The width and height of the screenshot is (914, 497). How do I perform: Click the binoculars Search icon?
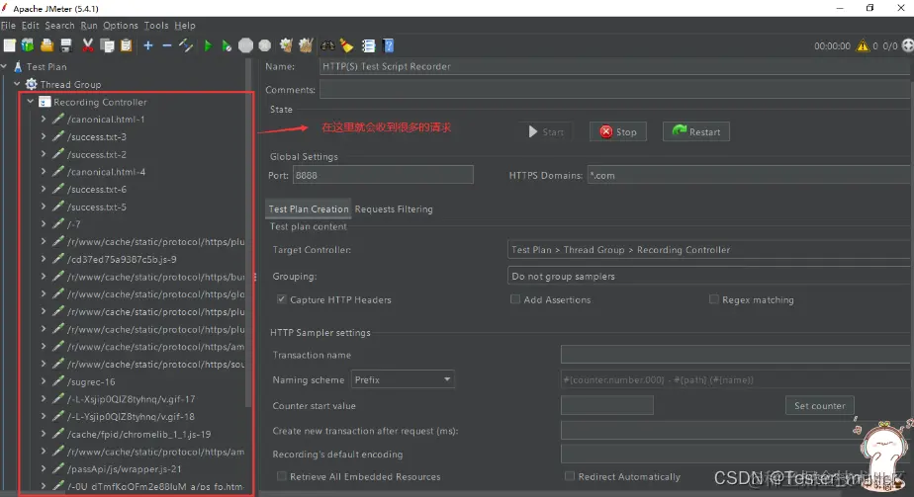click(x=327, y=45)
